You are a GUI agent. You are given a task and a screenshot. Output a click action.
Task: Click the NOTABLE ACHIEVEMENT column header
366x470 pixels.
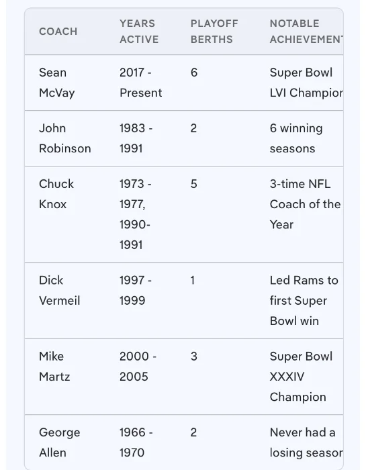click(x=306, y=32)
